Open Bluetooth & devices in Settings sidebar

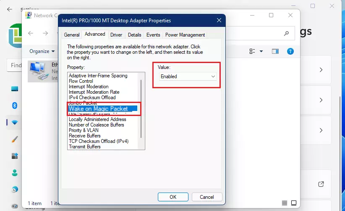15,105
